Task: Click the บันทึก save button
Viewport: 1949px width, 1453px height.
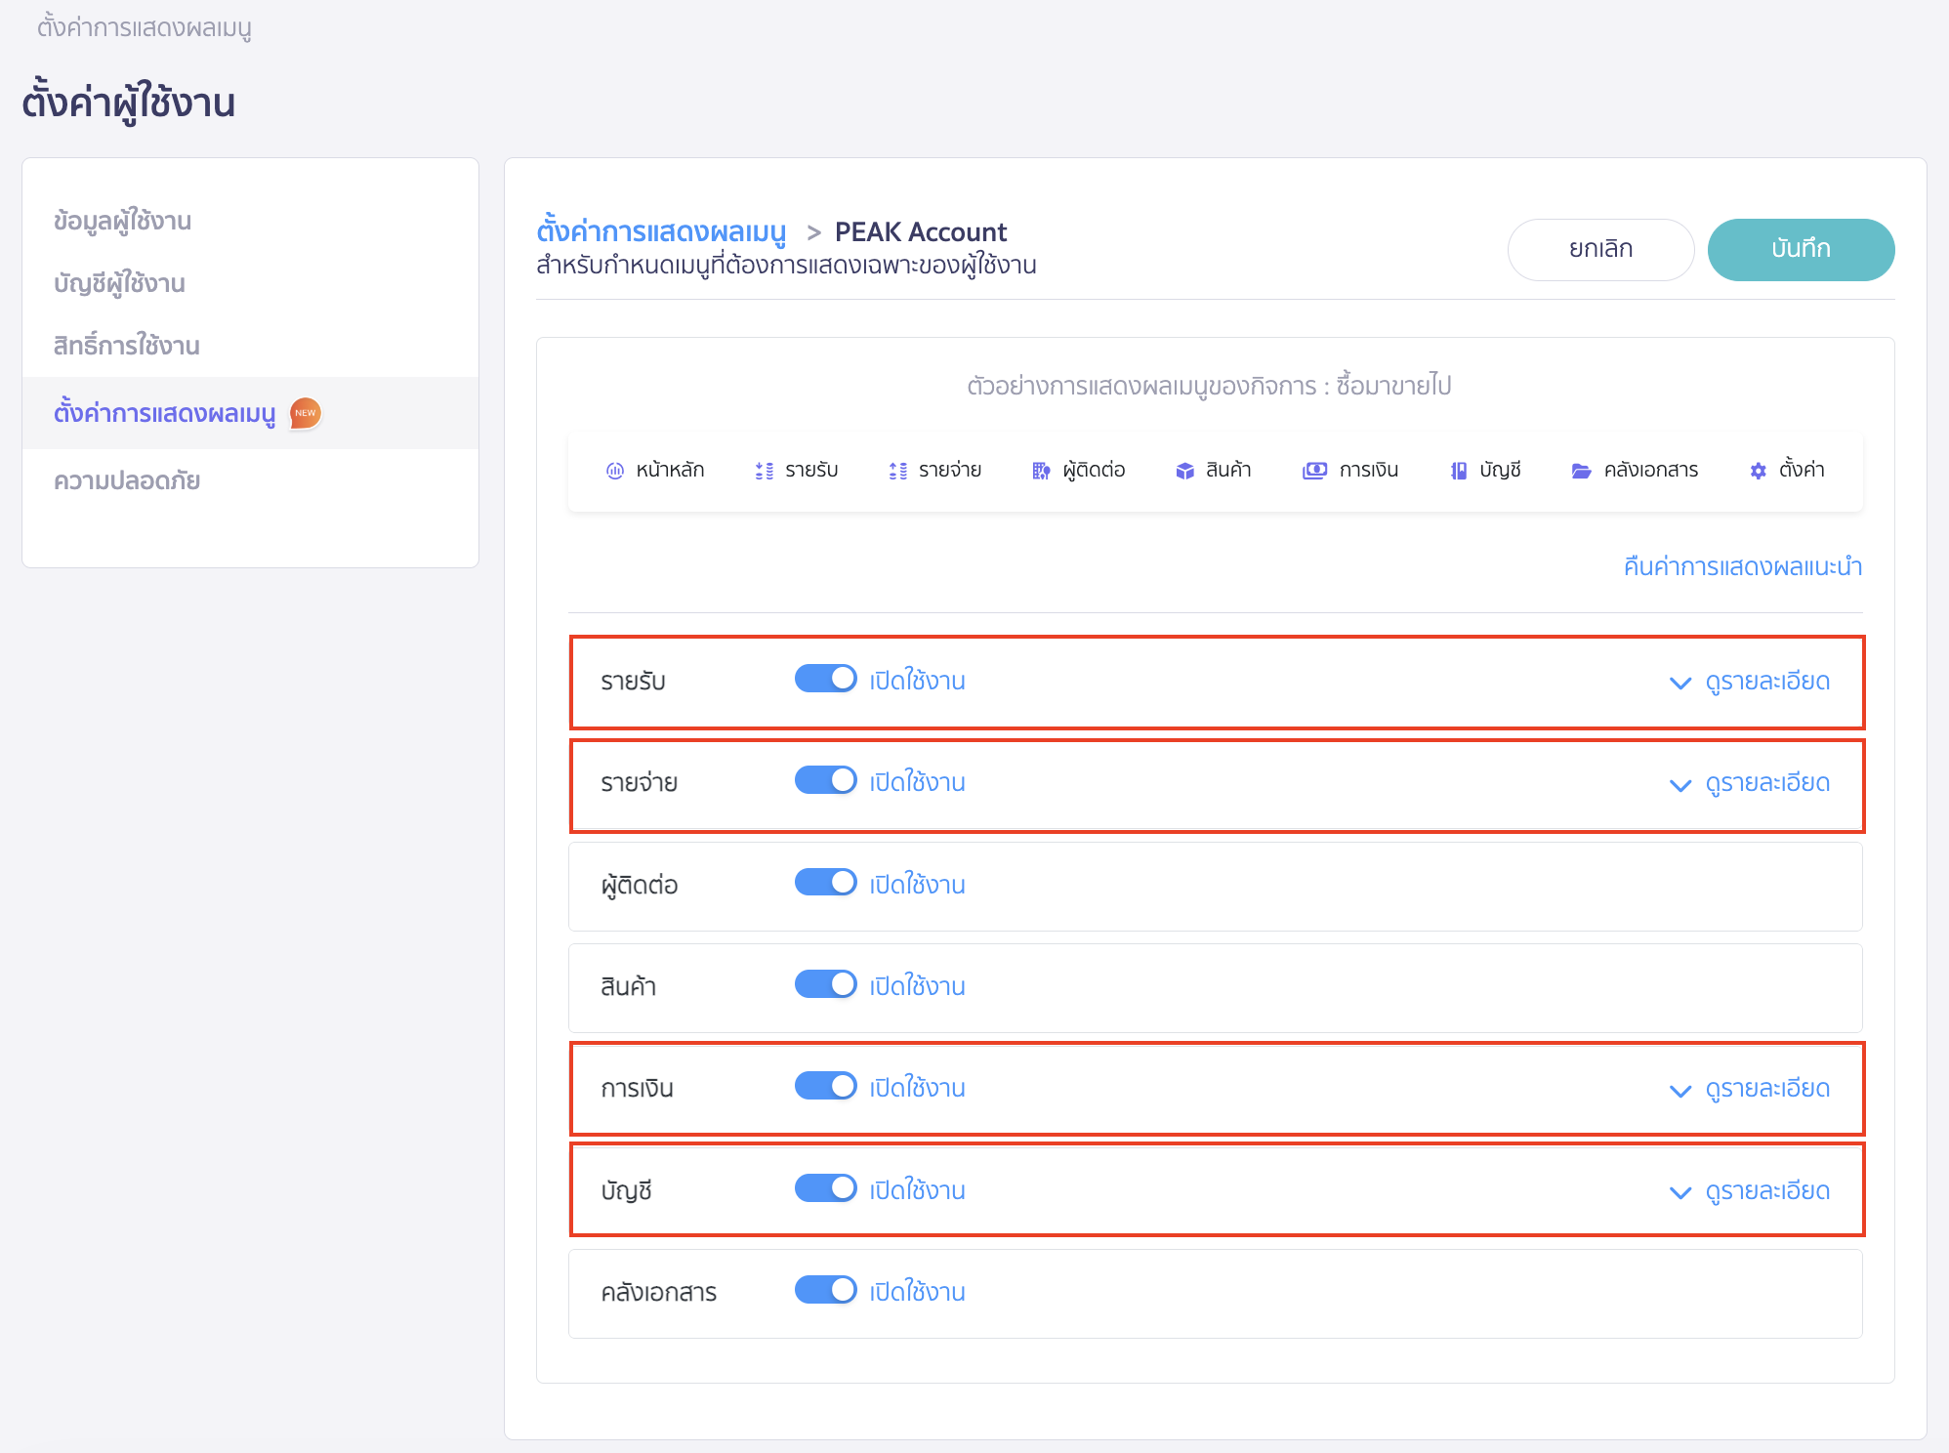Action: click(1800, 249)
